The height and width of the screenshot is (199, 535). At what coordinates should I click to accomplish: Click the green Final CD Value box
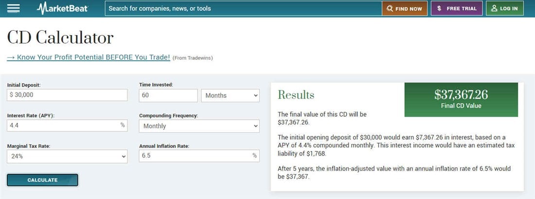[x=461, y=100]
